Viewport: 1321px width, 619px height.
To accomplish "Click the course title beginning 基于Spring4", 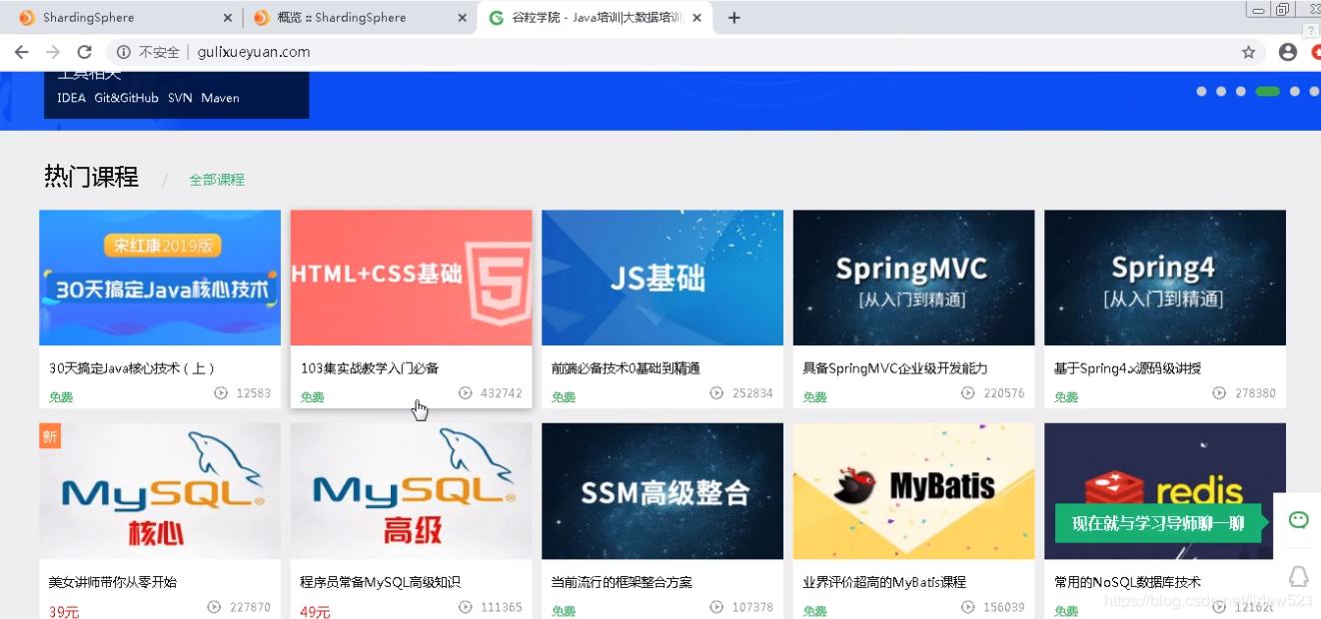I will [x=1127, y=368].
